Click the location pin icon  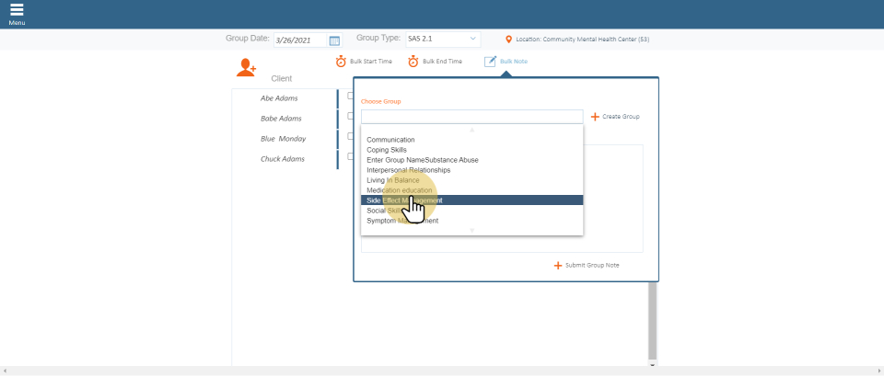[x=509, y=40]
